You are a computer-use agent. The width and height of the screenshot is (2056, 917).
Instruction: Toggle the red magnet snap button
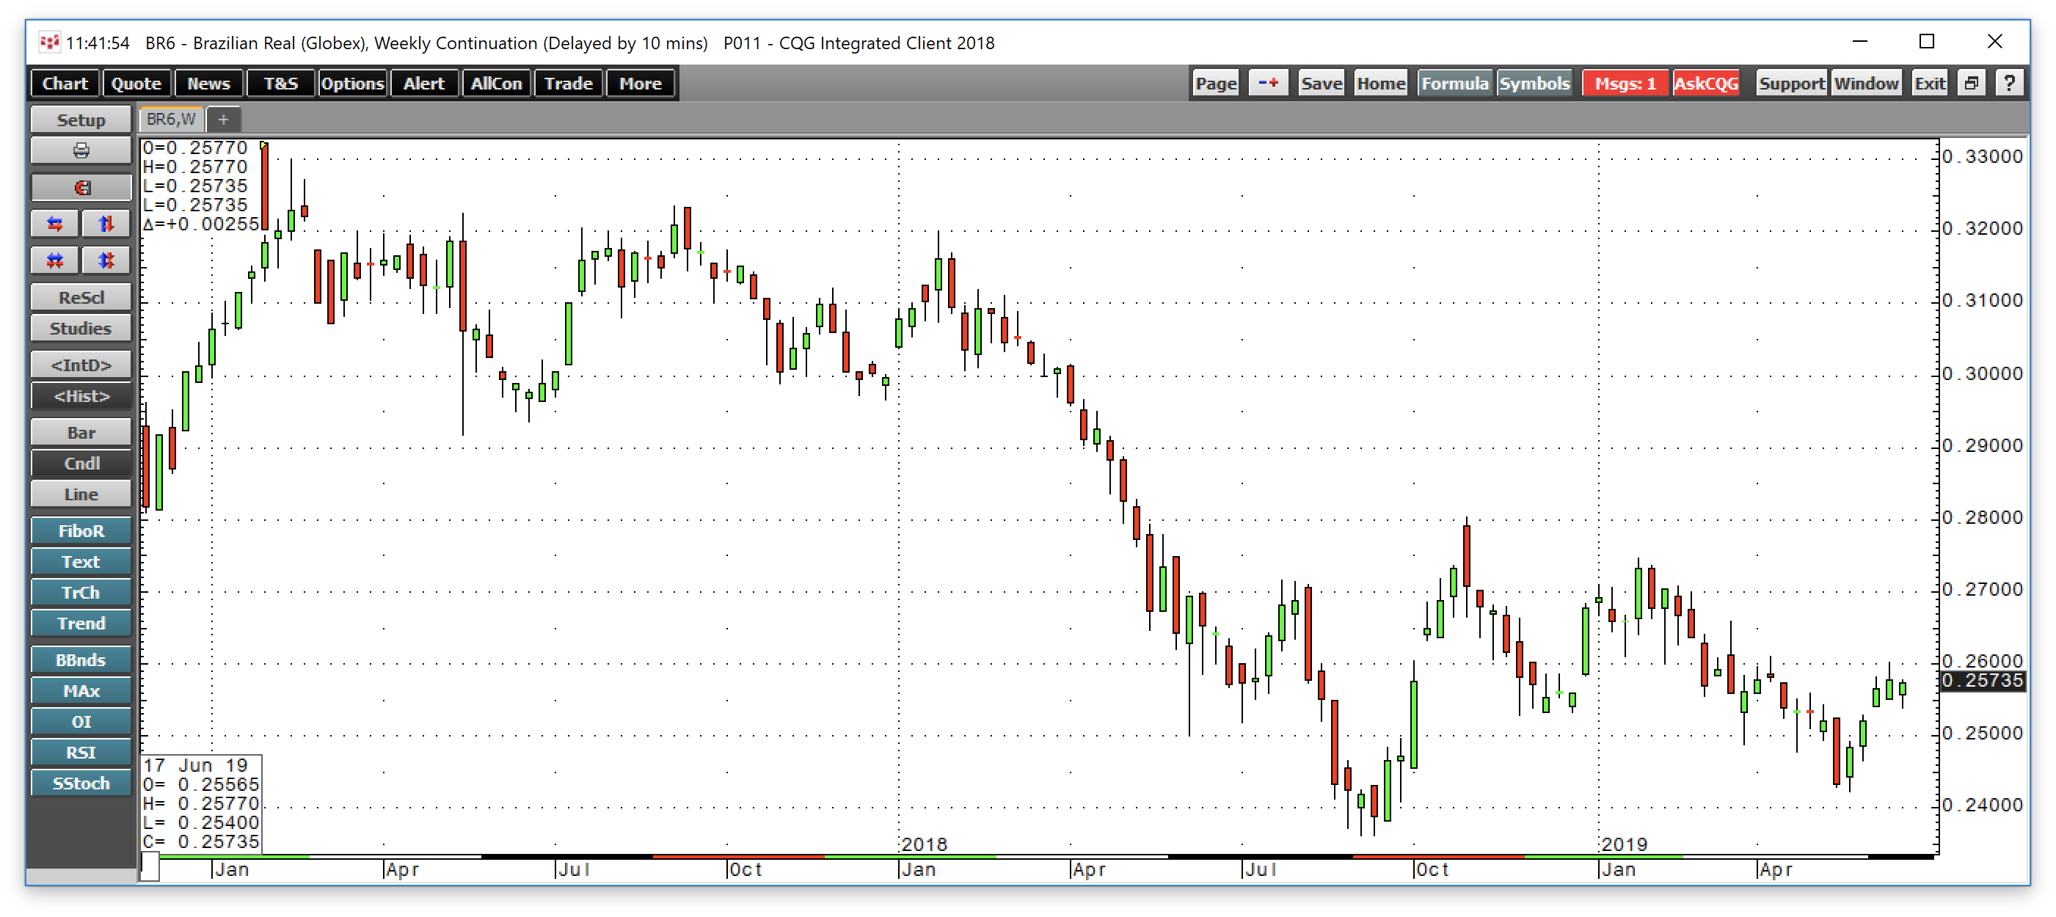pyautogui.click(x=81, y=188)
